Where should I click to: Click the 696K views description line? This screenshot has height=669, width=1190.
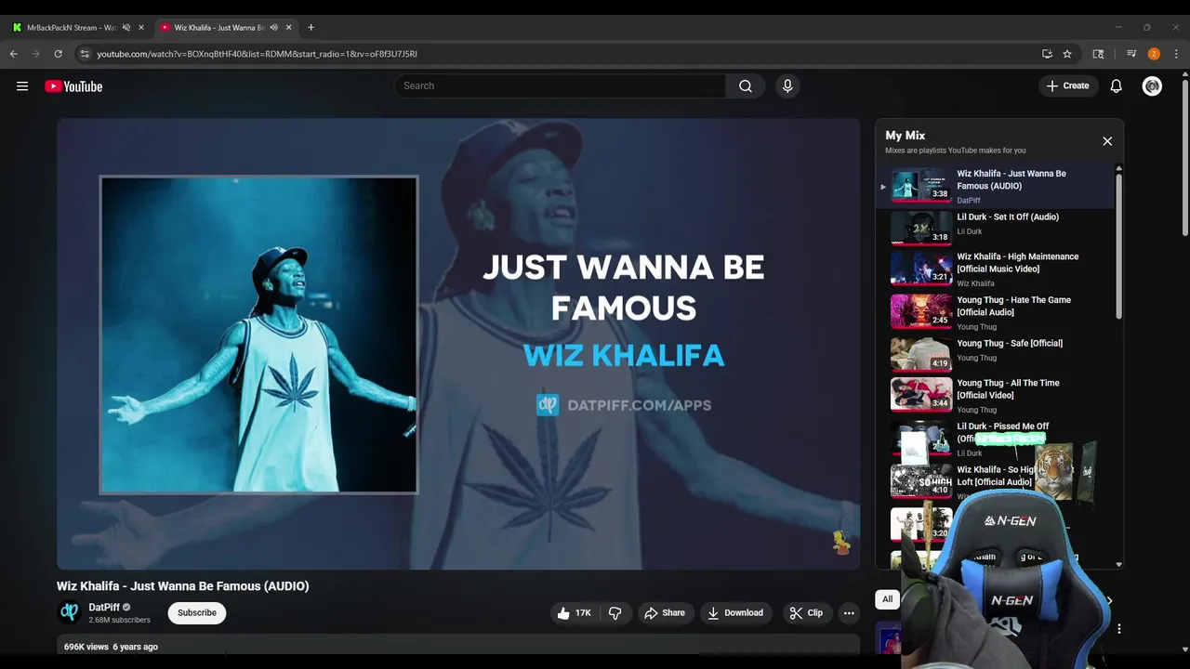click(x=111, y=647)
